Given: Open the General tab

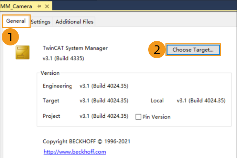Looking at the screenshot, I should pos(16,21).
